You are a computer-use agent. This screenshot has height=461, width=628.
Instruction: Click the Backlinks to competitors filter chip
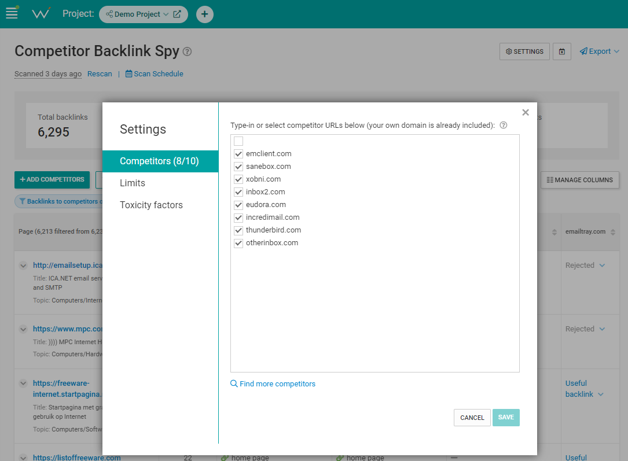click(x=60, y=201)
